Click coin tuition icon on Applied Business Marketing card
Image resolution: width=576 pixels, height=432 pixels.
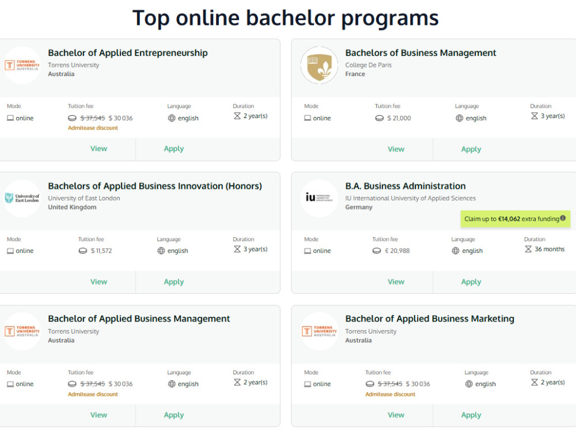370,384
